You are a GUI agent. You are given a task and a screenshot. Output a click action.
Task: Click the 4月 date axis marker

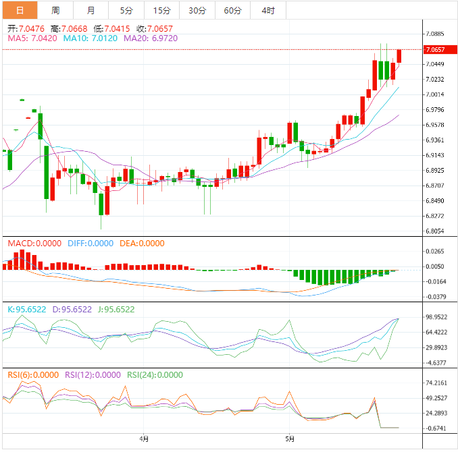pyautogui.click(x=144, y=439)
